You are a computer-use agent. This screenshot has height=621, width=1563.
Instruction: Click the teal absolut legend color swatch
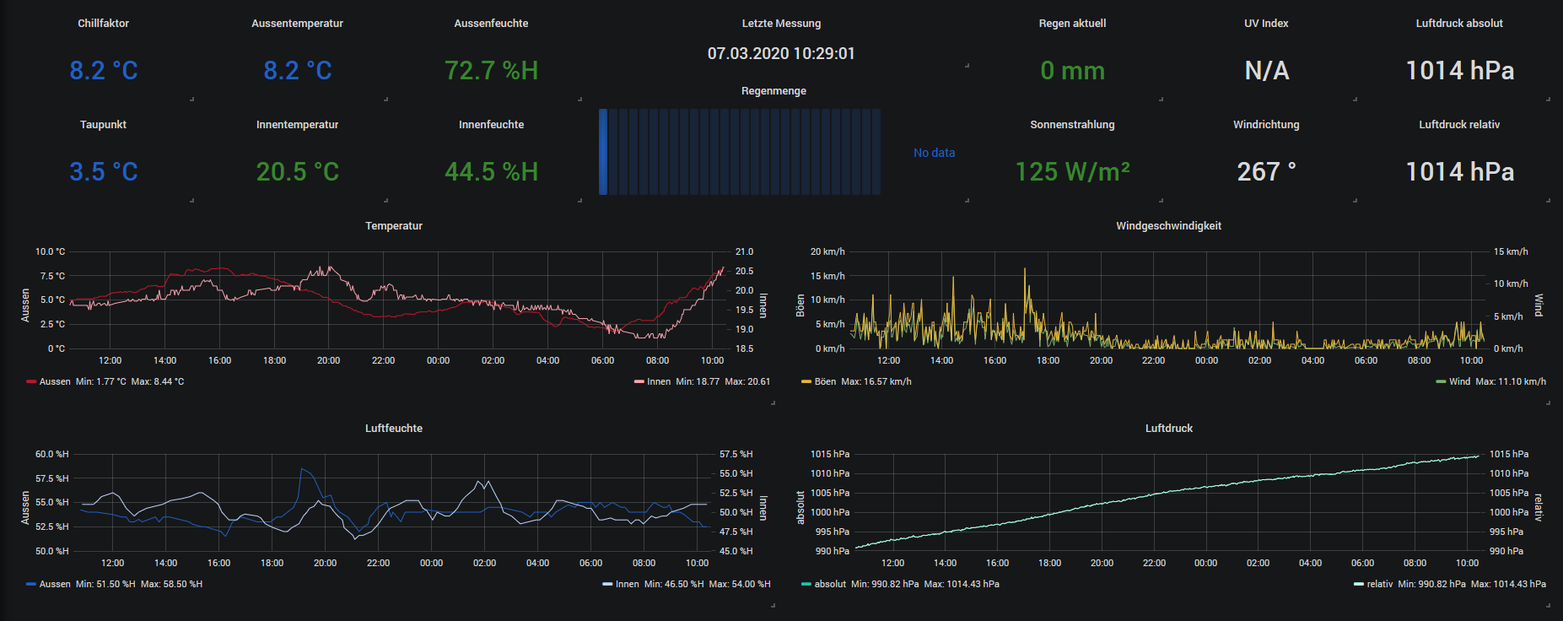pyautogui.click(x=806, y=584)
